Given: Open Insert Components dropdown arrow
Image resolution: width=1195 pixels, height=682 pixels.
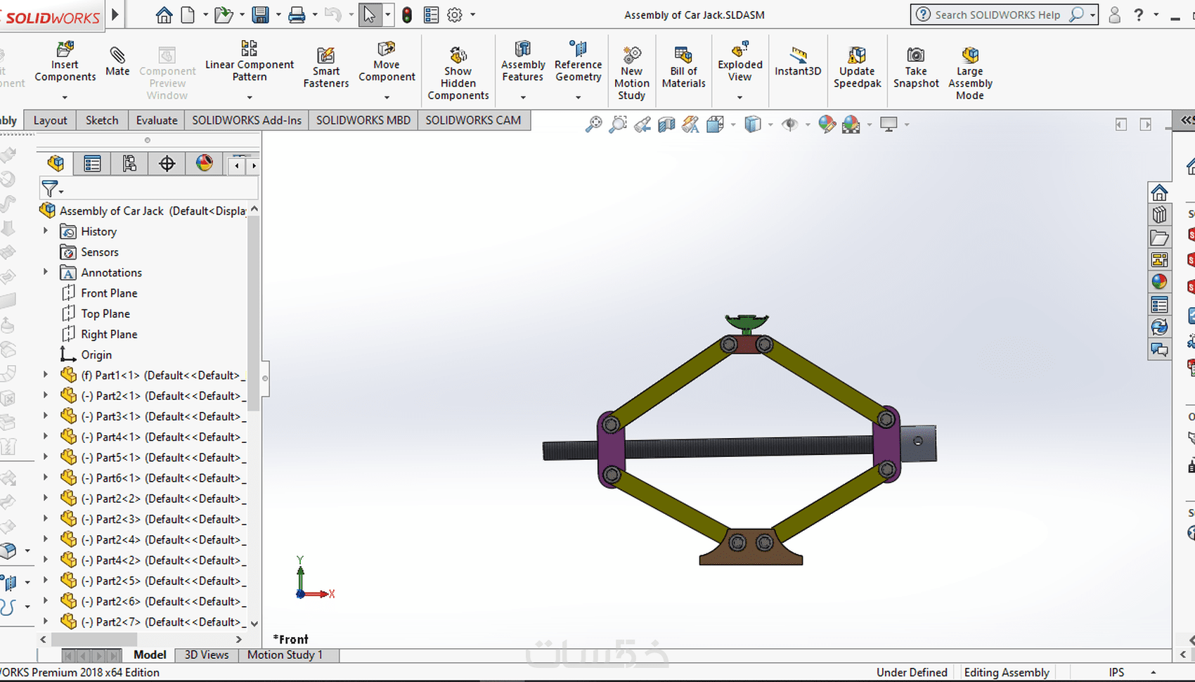Looking at the screenshot, I should click(65, 97).
